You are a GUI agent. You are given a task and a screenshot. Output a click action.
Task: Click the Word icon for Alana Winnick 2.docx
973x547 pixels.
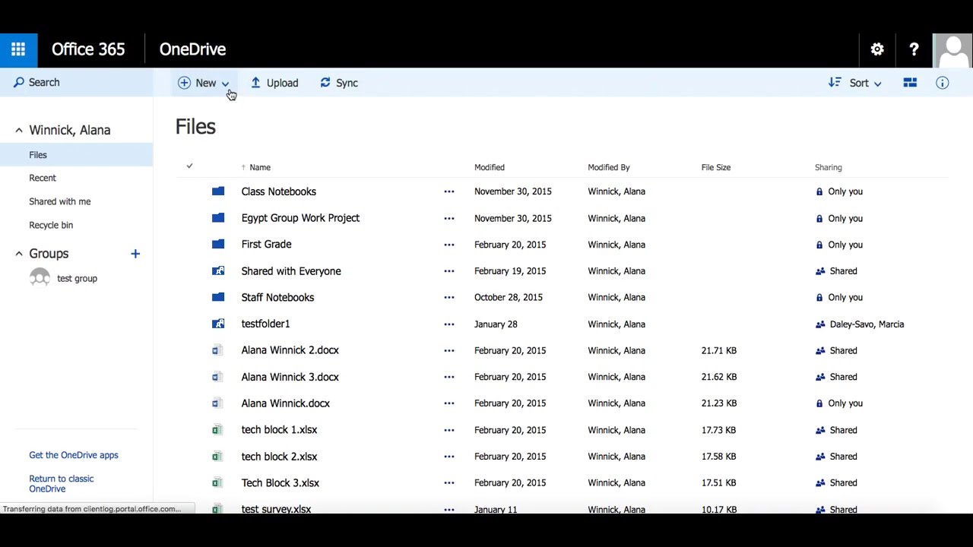click(217, 350)
